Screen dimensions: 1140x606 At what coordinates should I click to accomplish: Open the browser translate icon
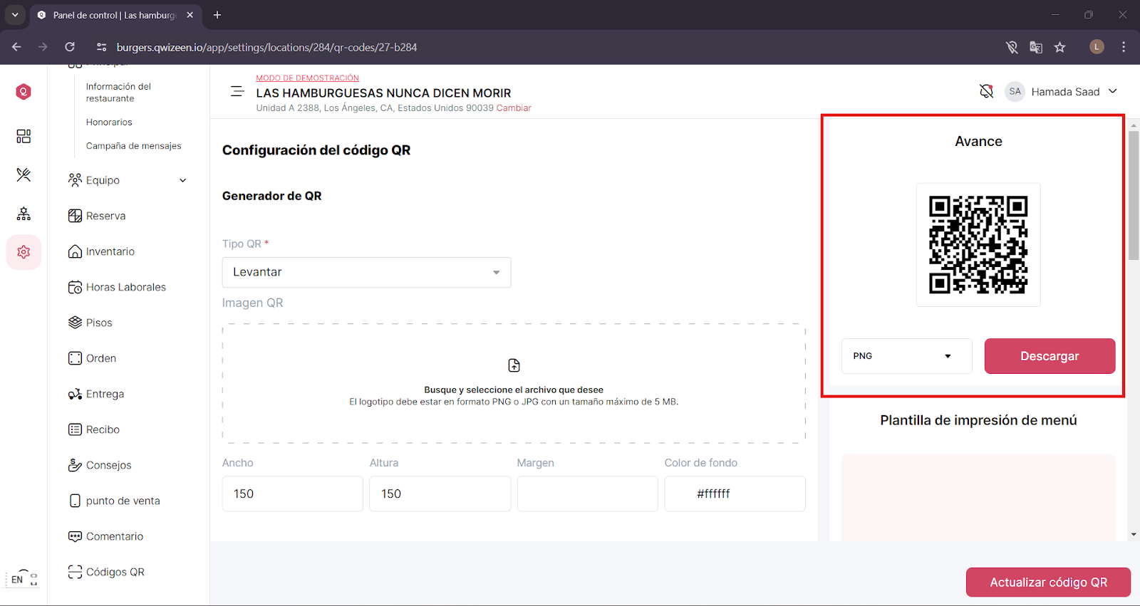(x=1036, y=47)
